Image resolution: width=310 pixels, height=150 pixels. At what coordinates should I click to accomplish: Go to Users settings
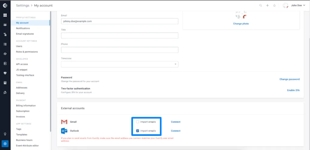(x=19, y=46)
